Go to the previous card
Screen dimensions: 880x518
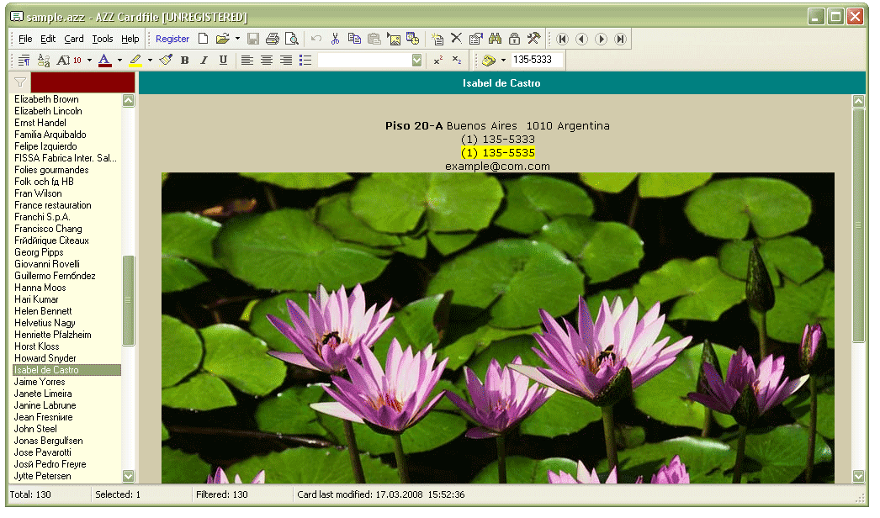point(581,39)
